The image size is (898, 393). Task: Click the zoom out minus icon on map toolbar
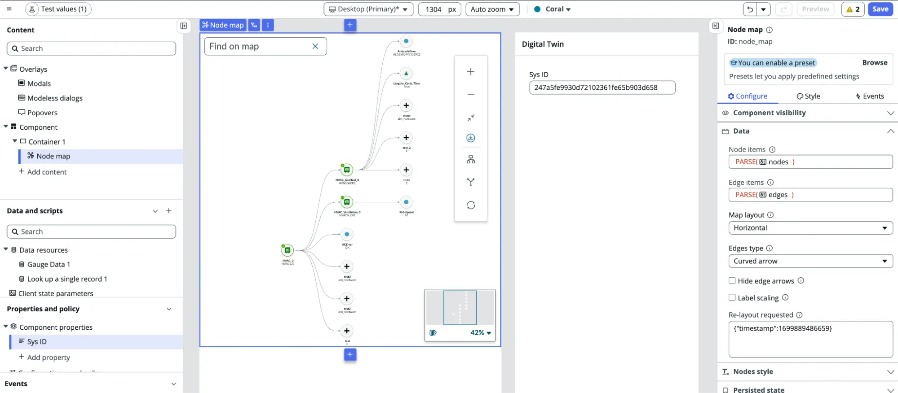470,95
